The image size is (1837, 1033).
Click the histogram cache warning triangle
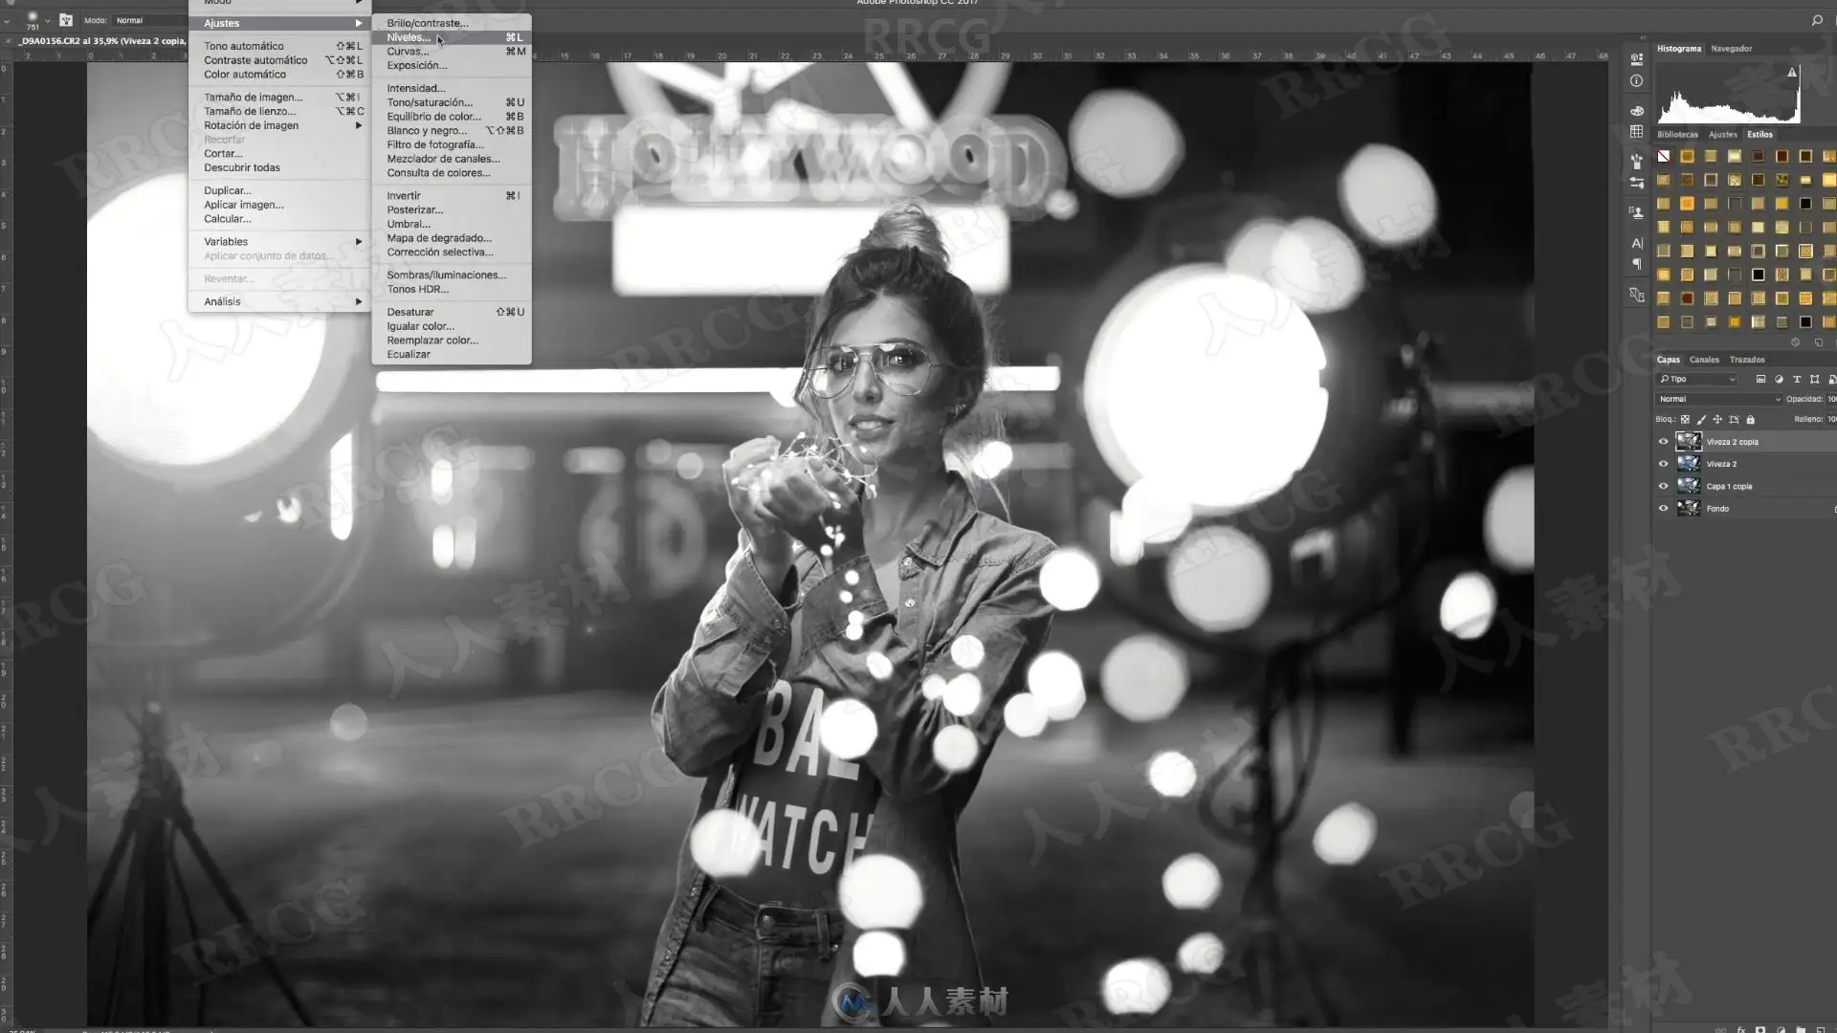point(1792,72)
